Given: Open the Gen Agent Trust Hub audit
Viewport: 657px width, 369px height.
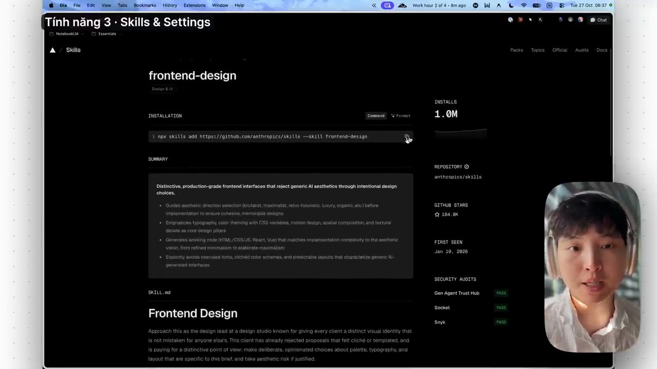Looking at the screenshot, I should [x=470, y=293].
